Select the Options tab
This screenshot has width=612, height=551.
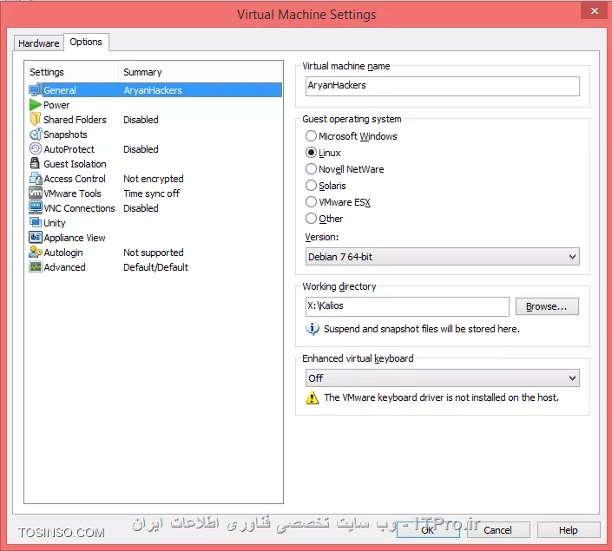pos(86,42)
